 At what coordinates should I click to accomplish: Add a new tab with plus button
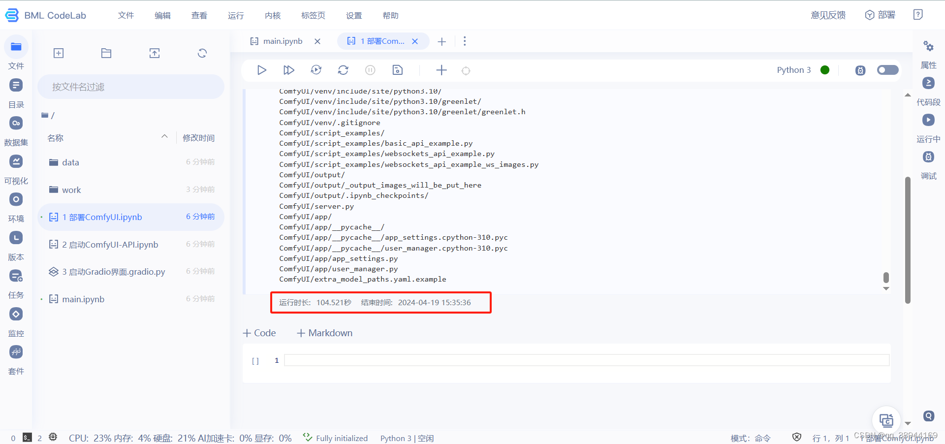[442, 42]
